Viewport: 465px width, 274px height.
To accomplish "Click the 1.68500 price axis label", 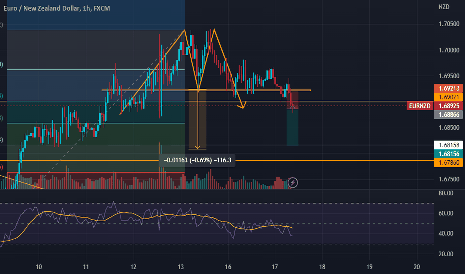I will pyautogui.click(x=449, y=128).
